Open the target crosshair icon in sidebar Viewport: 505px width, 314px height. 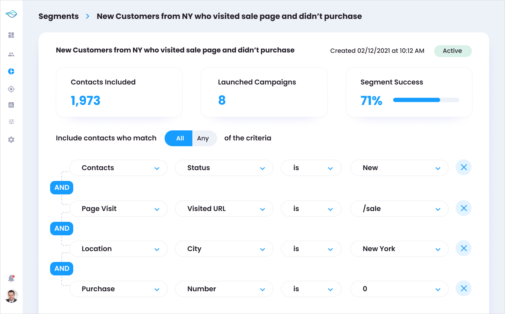click(11, 89)
